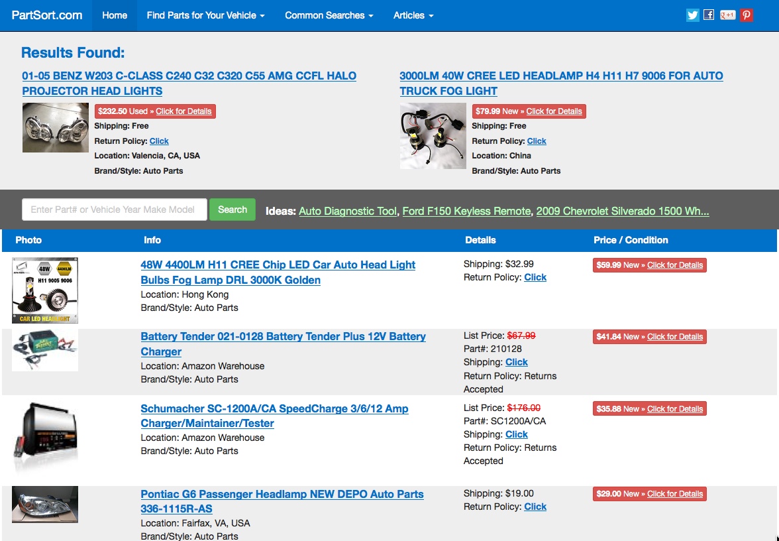Open Ford F150 Keyless Remote idea link
The image size is (779, 541).
coord(466,211)
